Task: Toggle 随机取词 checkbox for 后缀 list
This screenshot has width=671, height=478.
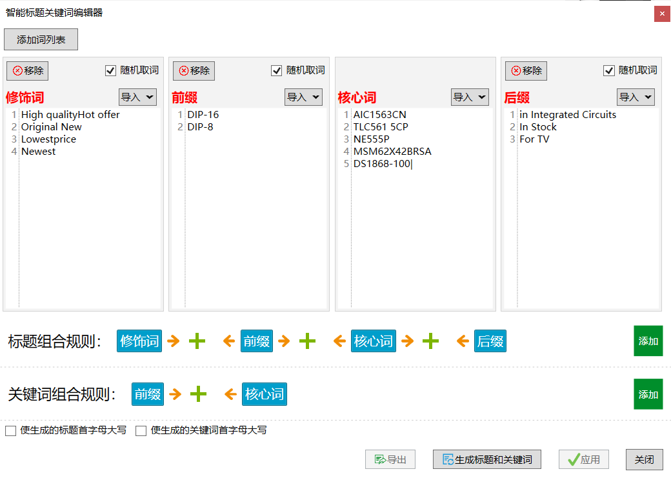Action: point(609,70)
